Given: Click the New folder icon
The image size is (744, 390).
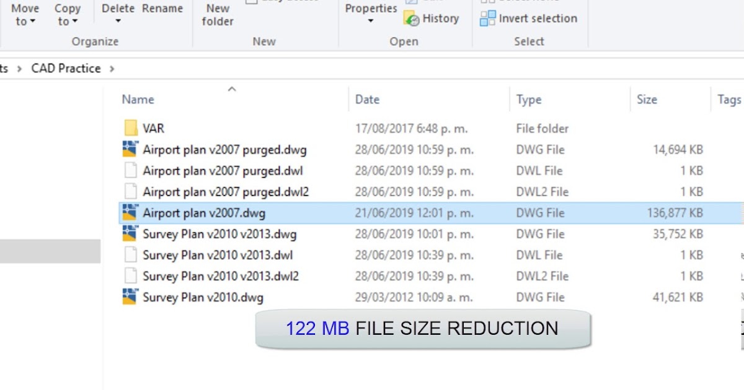Looking at the screenshot, I should 217,14.
